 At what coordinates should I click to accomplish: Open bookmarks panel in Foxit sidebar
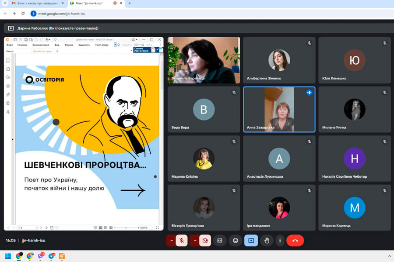click(8, 61)
